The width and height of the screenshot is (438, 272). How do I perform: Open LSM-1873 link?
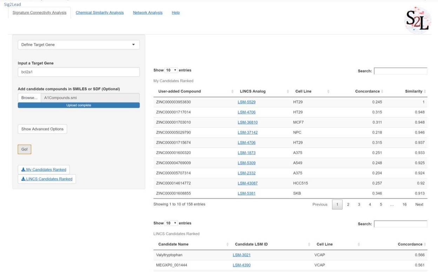(x=246, y=153)
